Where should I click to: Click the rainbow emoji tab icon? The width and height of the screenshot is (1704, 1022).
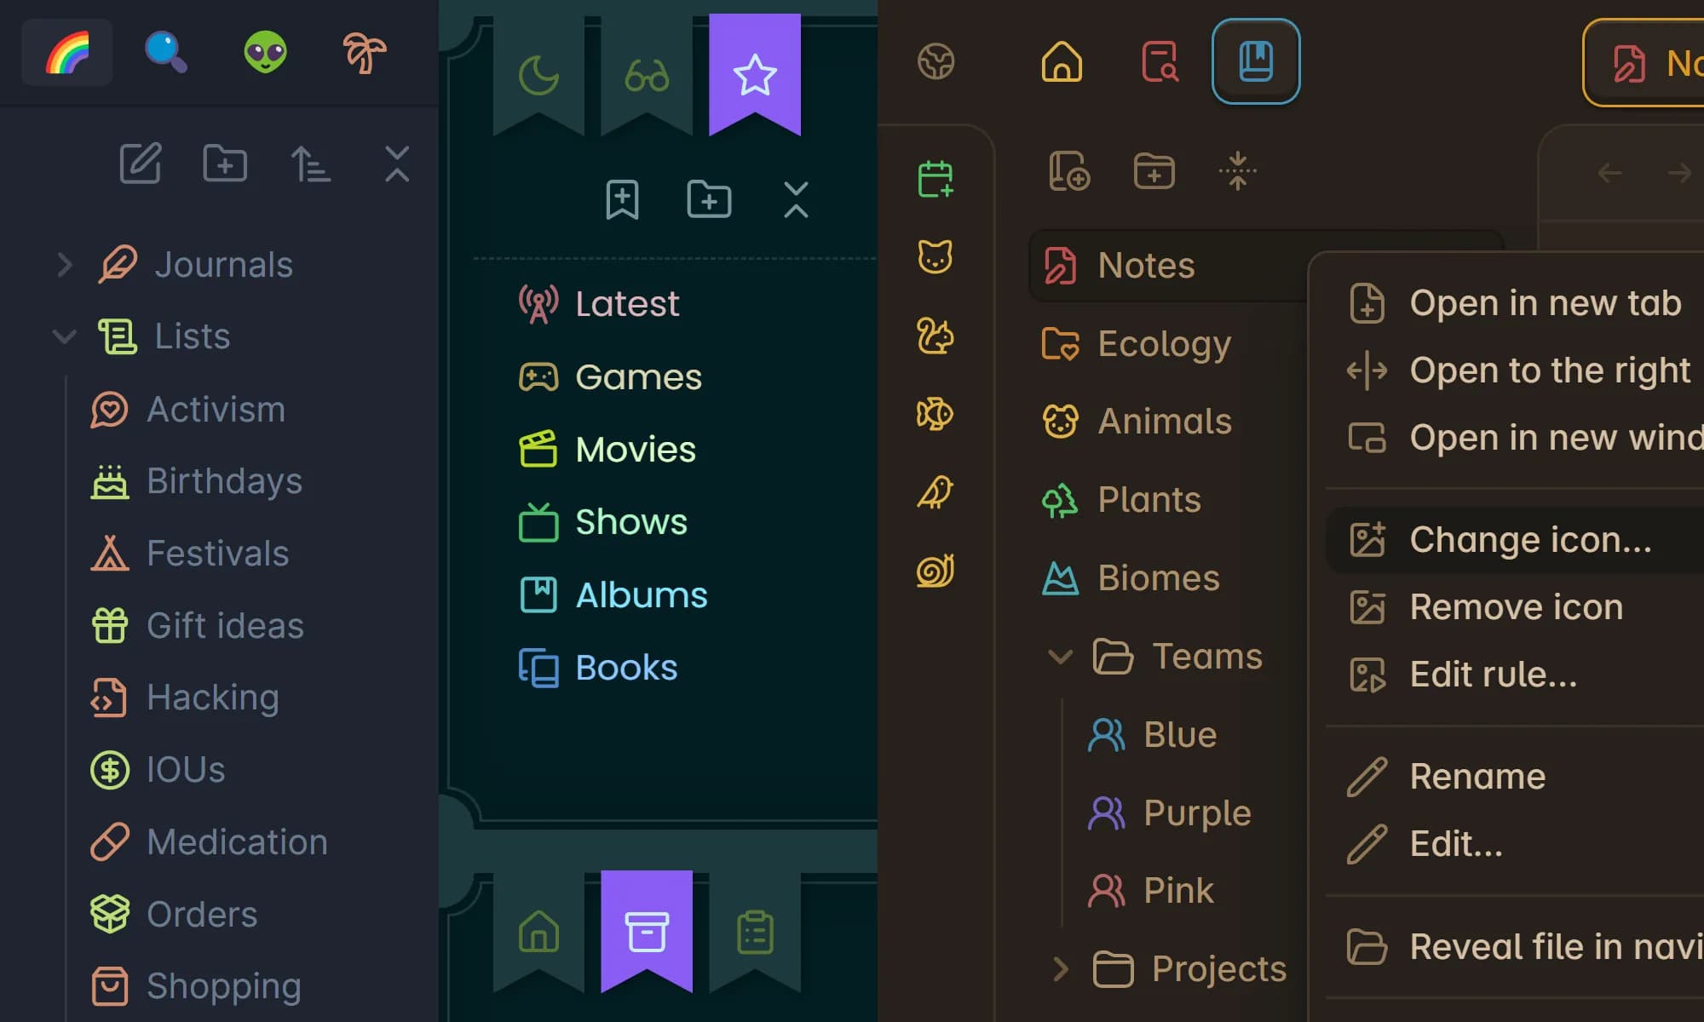pos(67,53)
